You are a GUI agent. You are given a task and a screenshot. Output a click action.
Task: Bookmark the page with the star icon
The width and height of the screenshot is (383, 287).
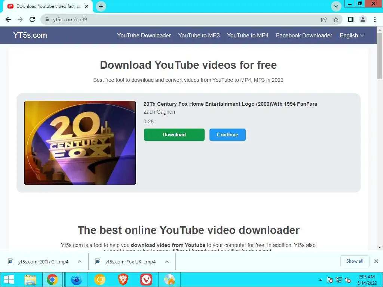[x=336, y=19]
